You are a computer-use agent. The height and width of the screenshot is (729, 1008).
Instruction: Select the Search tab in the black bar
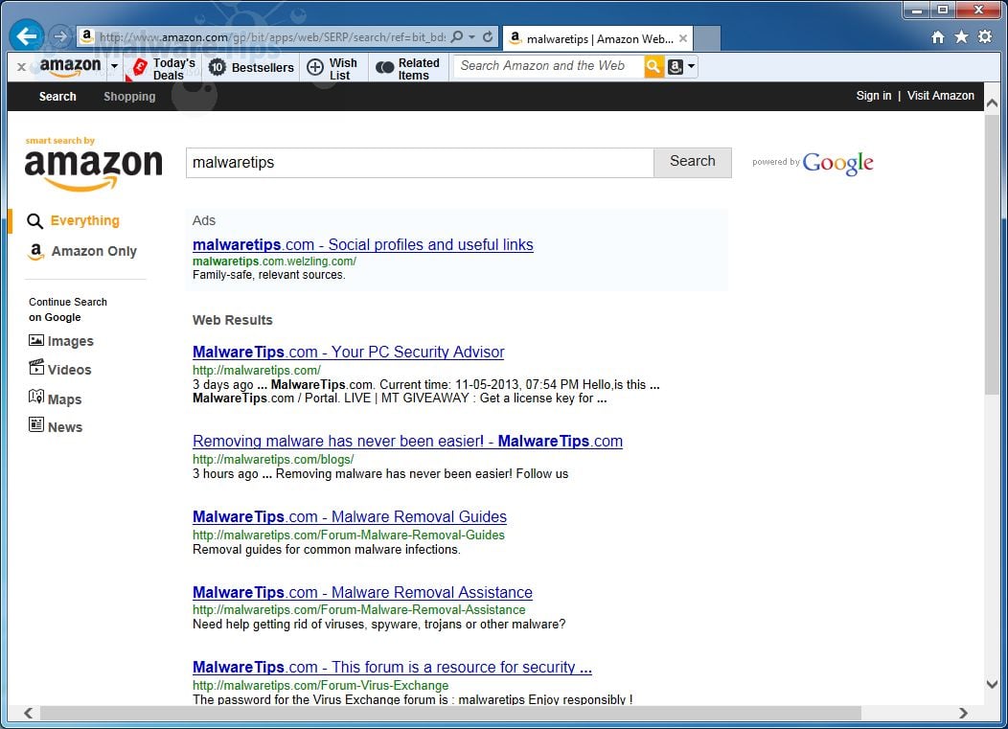point(57,97)
